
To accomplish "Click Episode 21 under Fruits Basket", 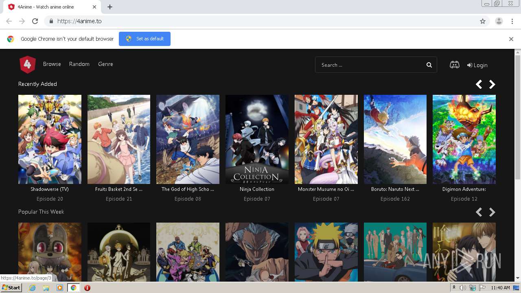I will pyautogui.click(x=119, y=199).
